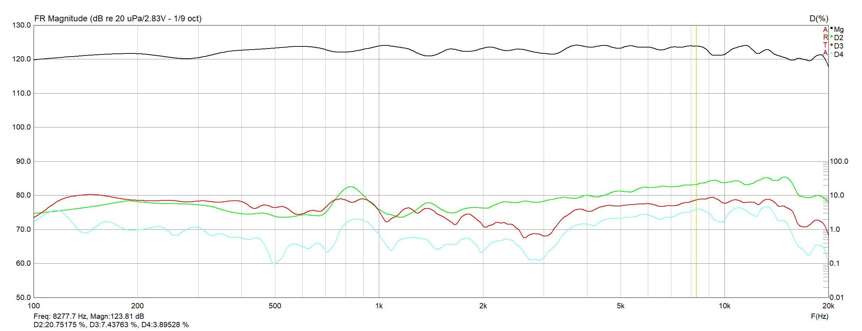Click the red D3 legend color square

click(832, 45)
